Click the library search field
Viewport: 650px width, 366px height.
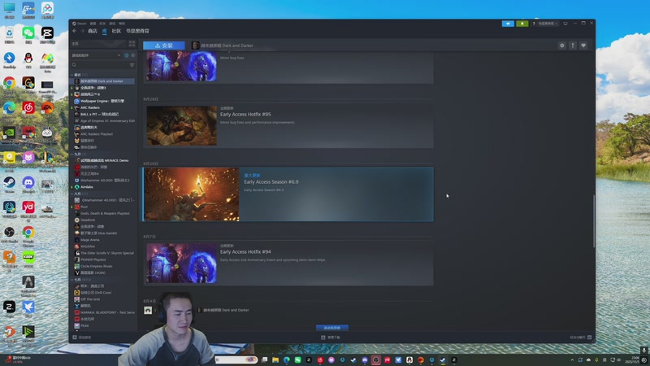coord(99,65)
